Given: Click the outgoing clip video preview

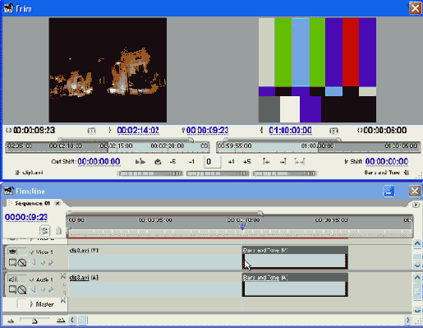Looking at the screenshot, I should click(108, 70).
